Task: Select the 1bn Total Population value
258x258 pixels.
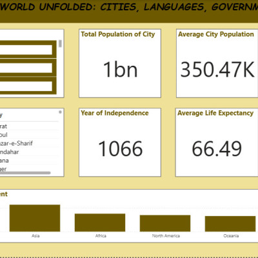Action: coord(121,70)
